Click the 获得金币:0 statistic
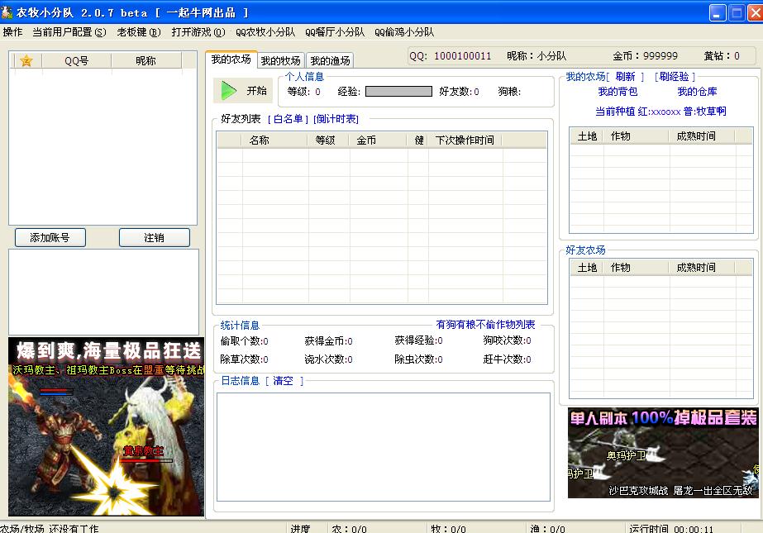The image size is (763, 533). point(328,341)
